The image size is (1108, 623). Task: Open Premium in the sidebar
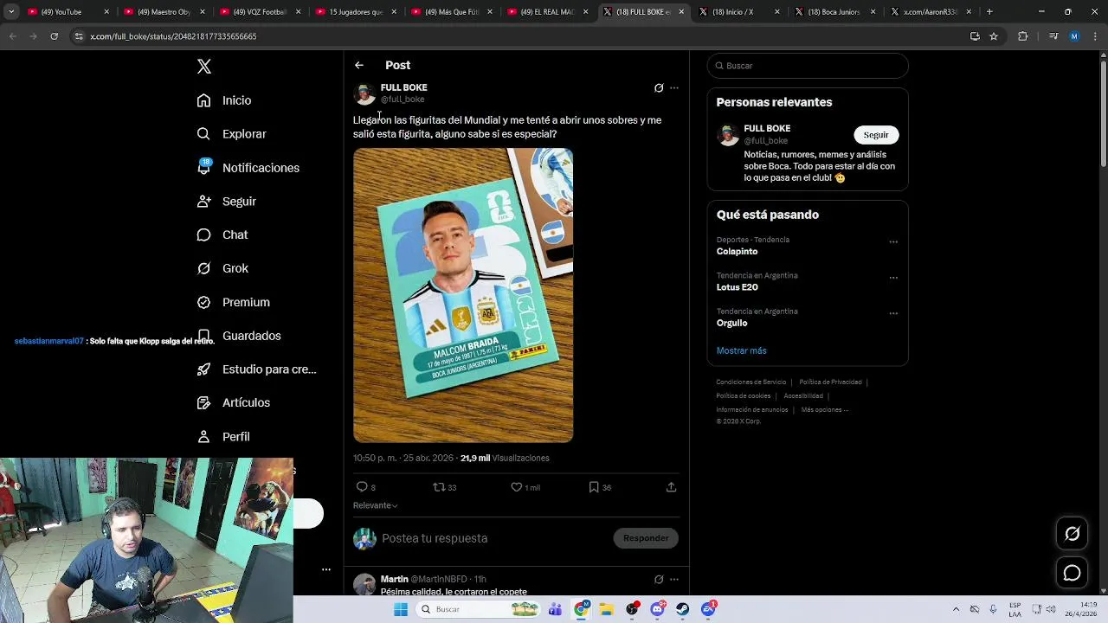pyautogui.click(x=233, y=302)
